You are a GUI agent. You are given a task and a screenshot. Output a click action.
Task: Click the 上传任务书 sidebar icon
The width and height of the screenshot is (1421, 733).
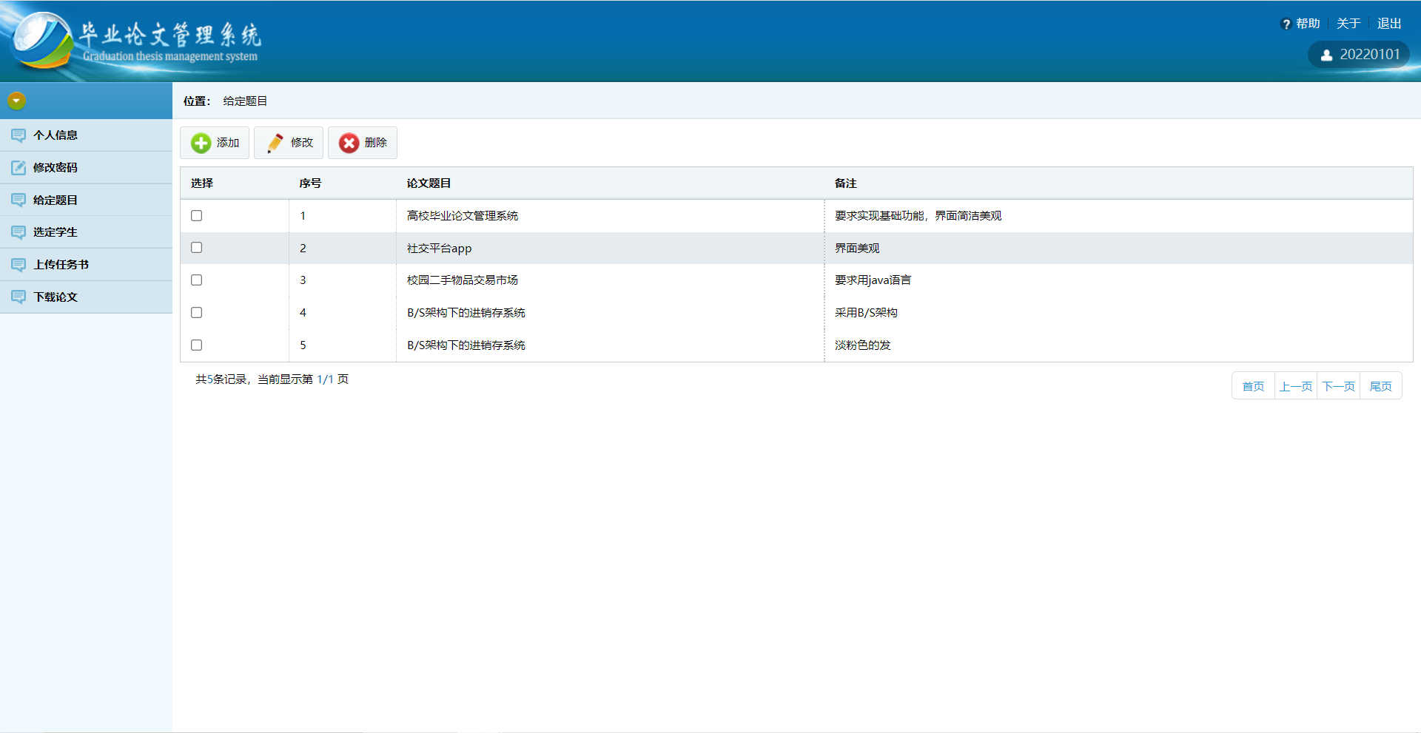[x=19, y=265]
